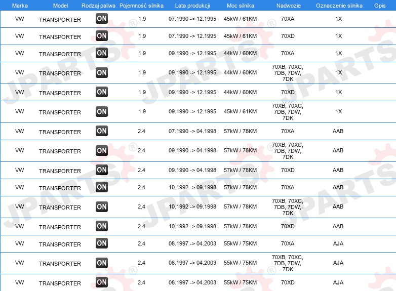Click 44kW / 60KM in the 70XD row

pos(240,92)
